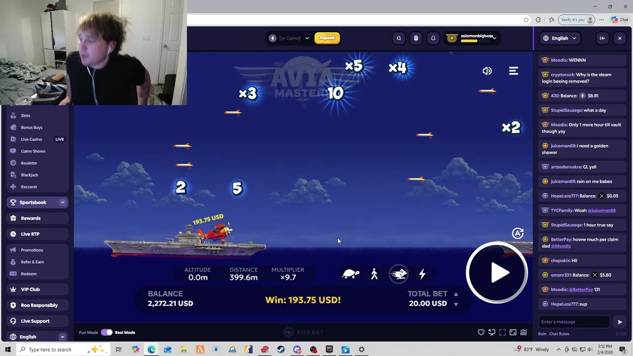633x356 pixels.
Task: Increase total bet with up arrow
Action: click(456, 294)
